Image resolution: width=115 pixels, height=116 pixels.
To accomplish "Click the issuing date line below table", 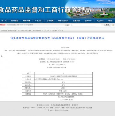I will tap(66, 100).
